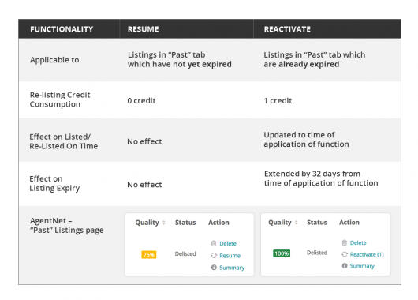This screenshot has width=418, height=300.
Task: Click Status column header in Resume panel
Action: coord(185,223)
